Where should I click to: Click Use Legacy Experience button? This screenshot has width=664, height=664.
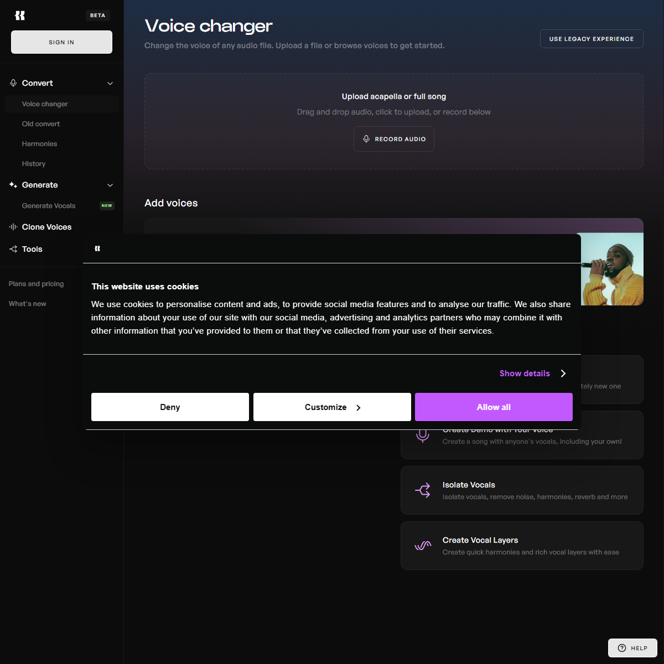tap(592, 39)
